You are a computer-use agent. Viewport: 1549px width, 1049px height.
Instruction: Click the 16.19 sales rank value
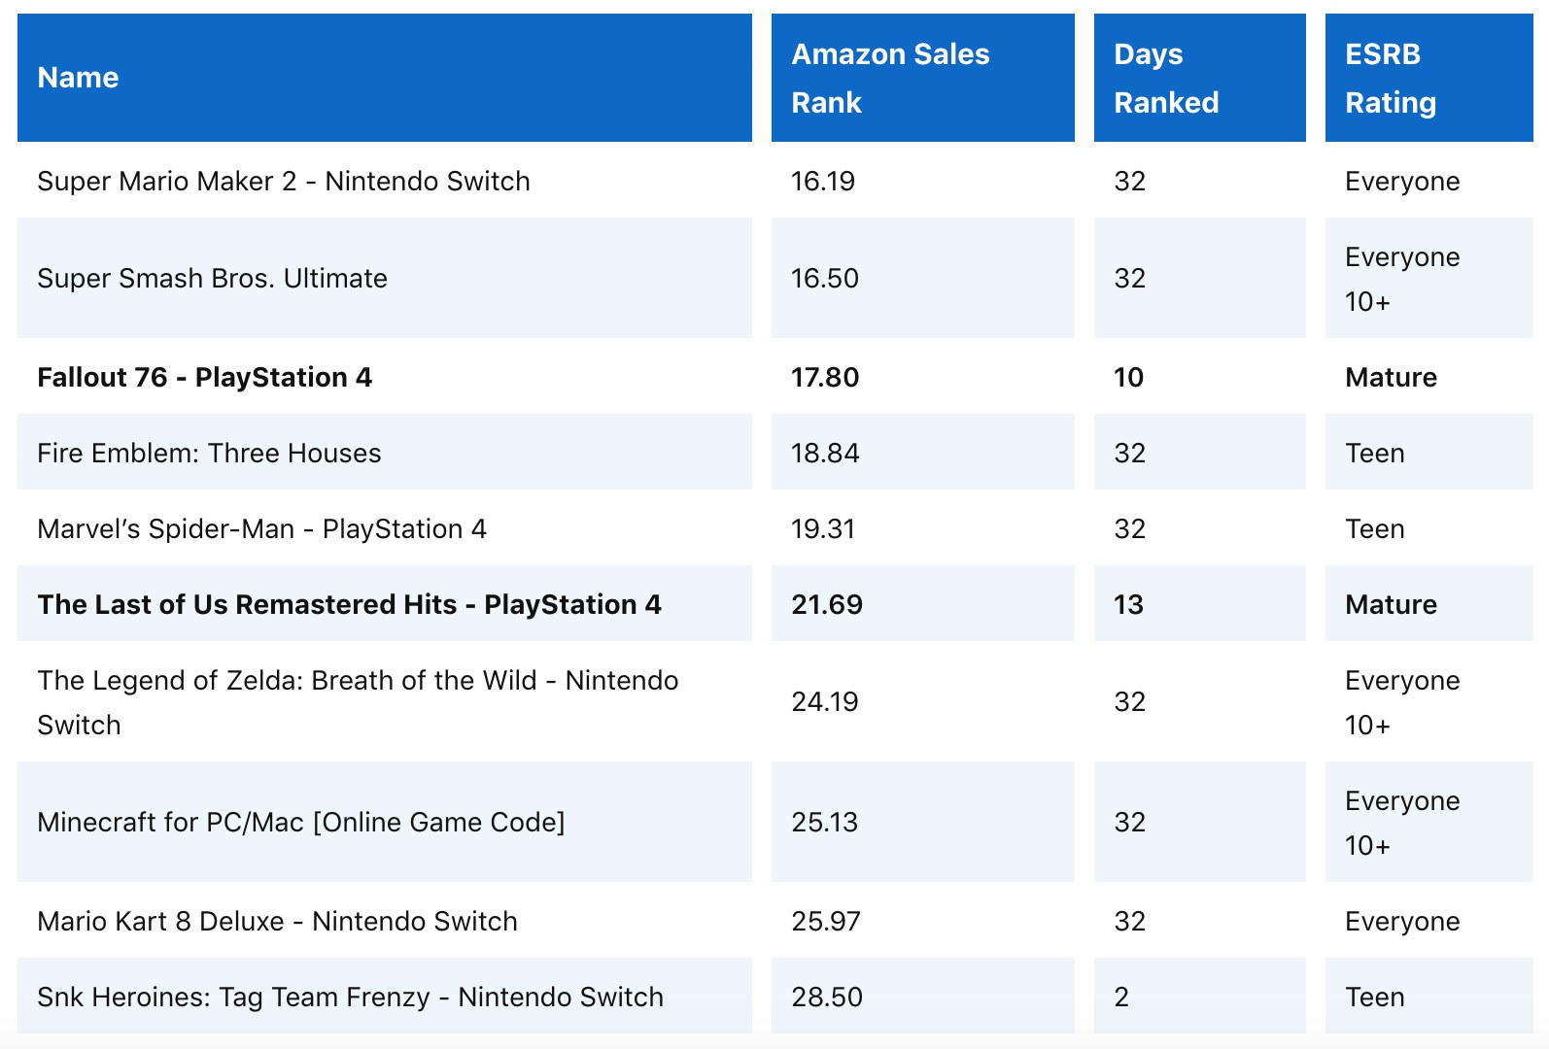pos(823,182)
